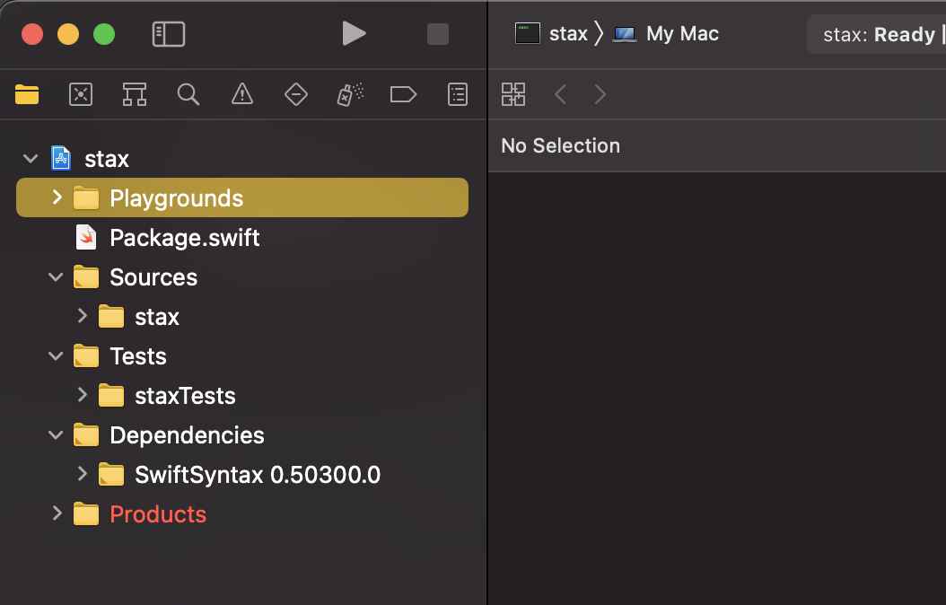
Task: Select SwiftSyntax 0.50300.0 dependency
Action: coord(258,476)
